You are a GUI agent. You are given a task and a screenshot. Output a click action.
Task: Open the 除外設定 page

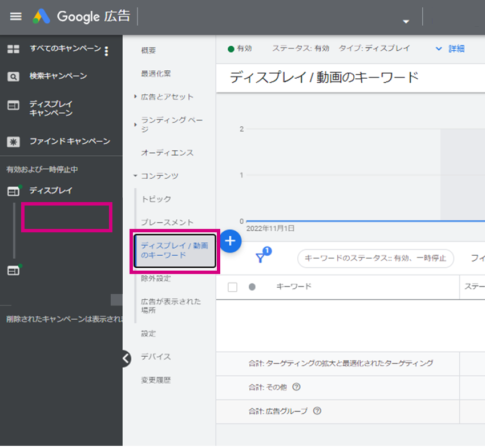(156, 279)
